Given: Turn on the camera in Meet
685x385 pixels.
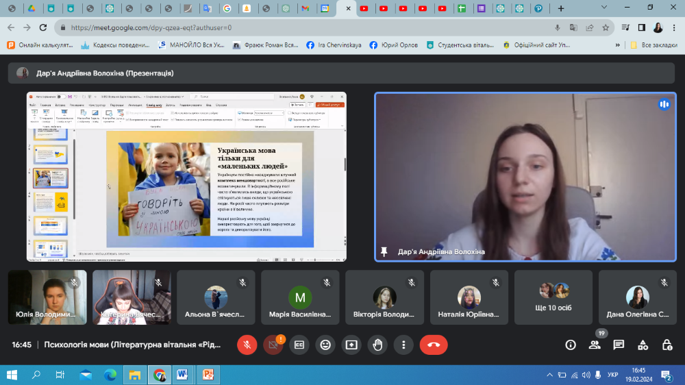Looking at the screenshot, I should (273, 345).
